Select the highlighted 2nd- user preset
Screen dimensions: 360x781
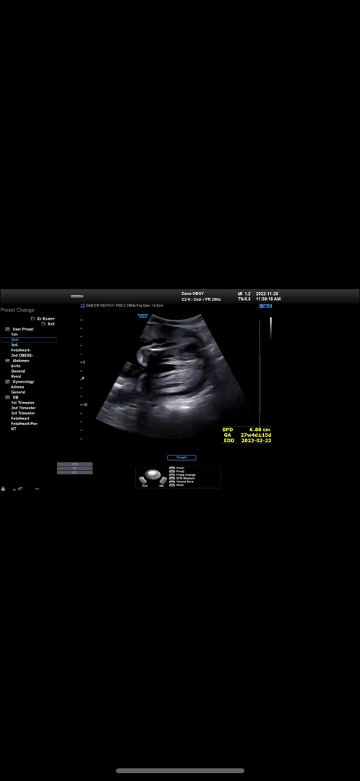[x=28, y=340]
